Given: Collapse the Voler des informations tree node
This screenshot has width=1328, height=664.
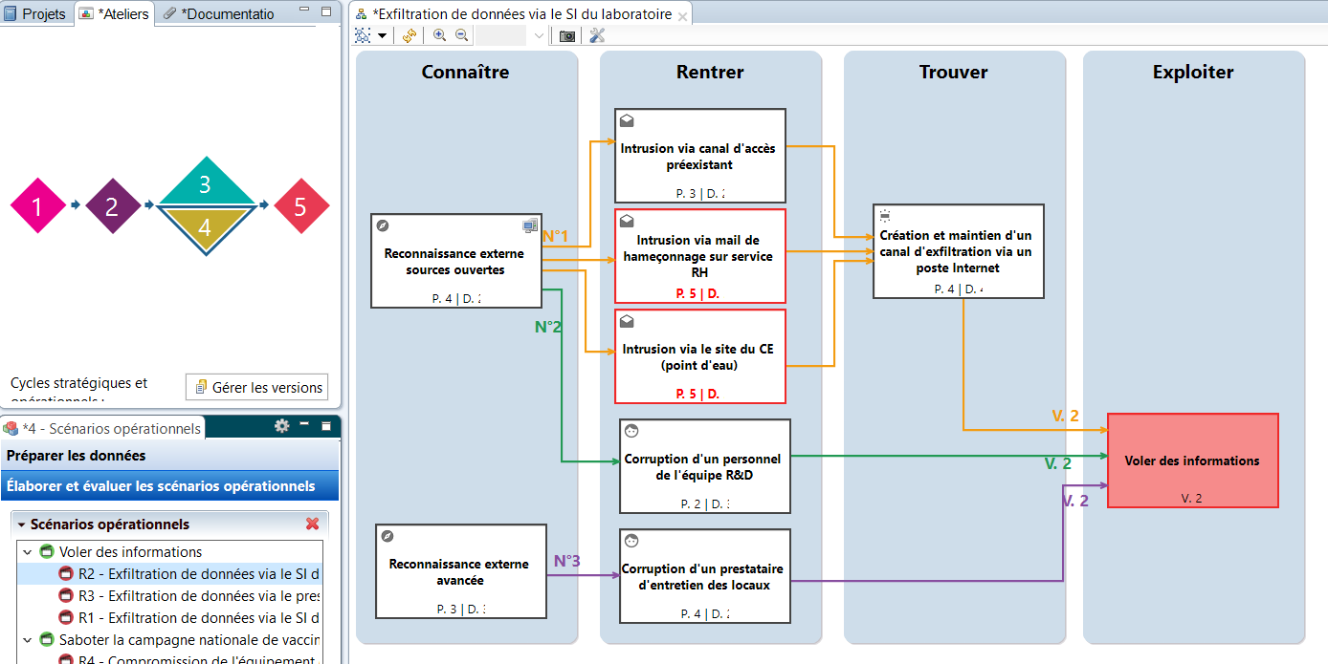Looking at the screenshot, I should point(28,552).
